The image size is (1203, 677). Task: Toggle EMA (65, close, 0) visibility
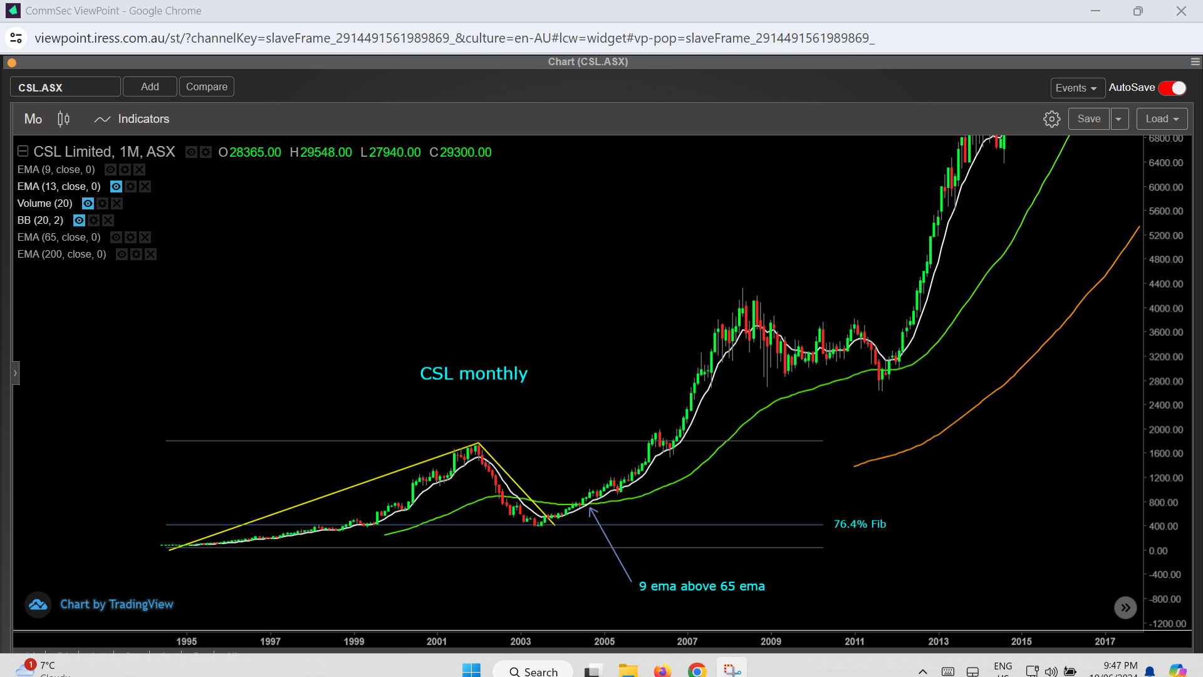[117, 237]
